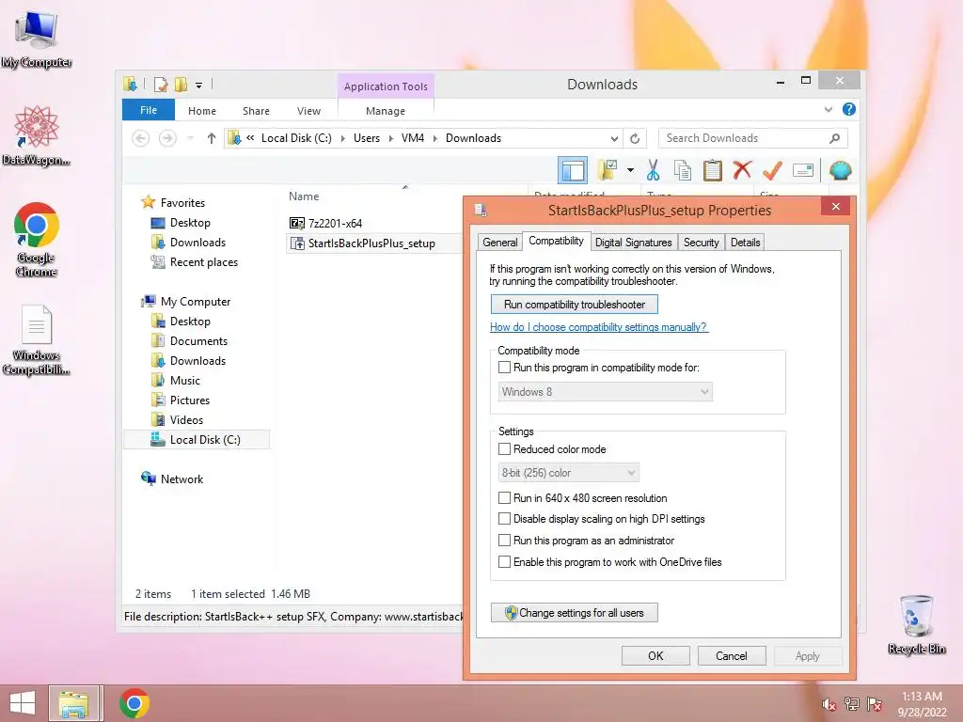This screenshot has width=963, height=722.
Task: Click the folder options icon in toolbar
Action: [608, 171]
